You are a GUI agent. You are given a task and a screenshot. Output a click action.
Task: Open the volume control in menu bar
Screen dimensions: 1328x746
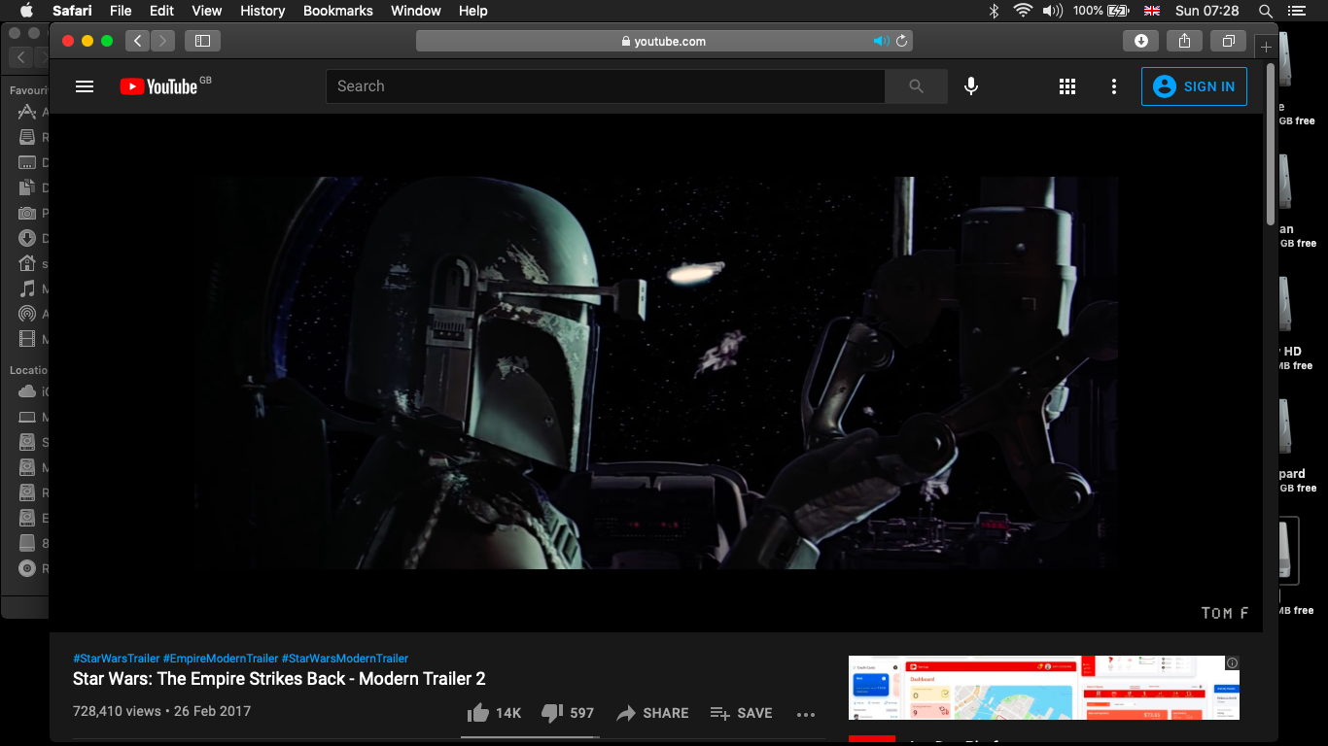tap(1053, 11)
